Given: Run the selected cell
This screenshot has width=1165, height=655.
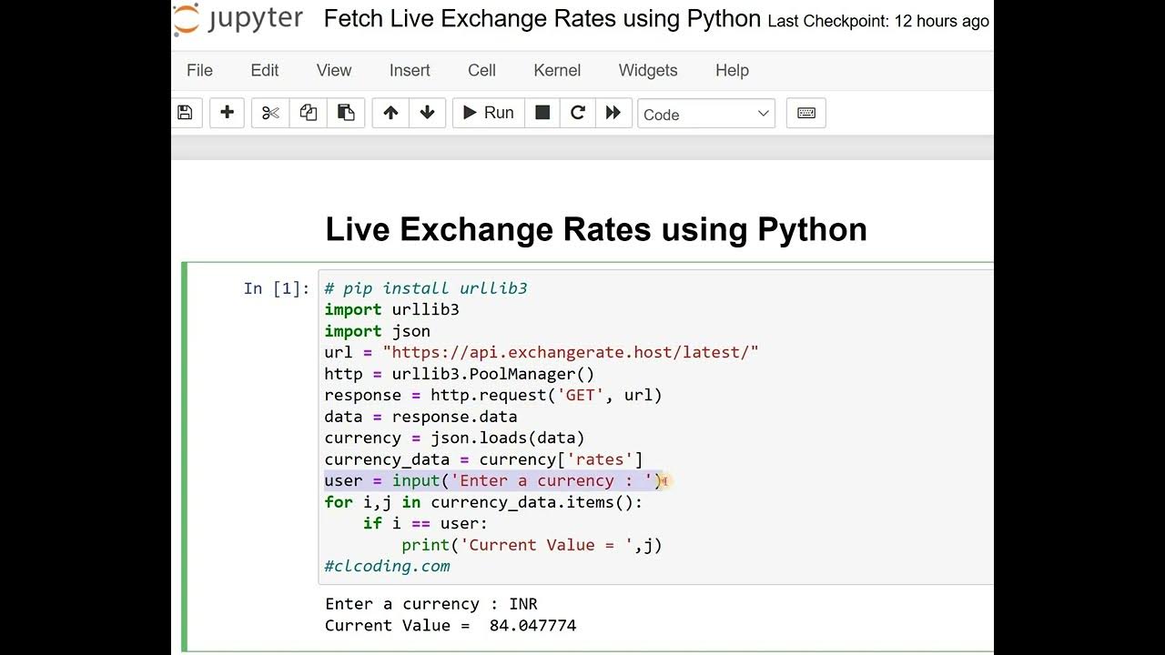Looking at the screenshot, I should [489, 113].
